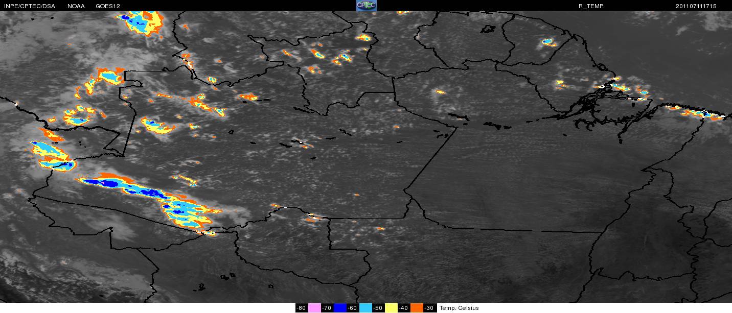Viewport: 732px width, 313px height.
Task: Click the R_TEMP product label
Action: pyautogui.click(x=591, y=6)
